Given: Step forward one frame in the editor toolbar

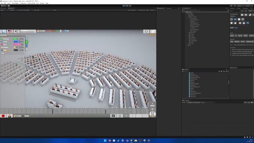Looking at the screenshot, I should (x=130, y=6).
